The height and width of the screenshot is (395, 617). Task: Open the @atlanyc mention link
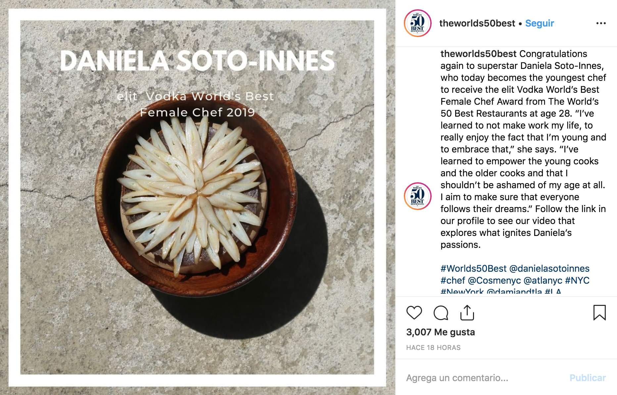(x=543, y=280)
